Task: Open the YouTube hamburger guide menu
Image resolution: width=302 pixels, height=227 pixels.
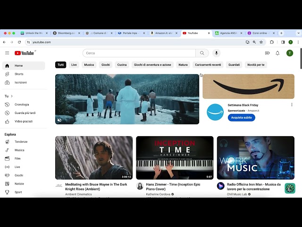Action: pos(7,53)
